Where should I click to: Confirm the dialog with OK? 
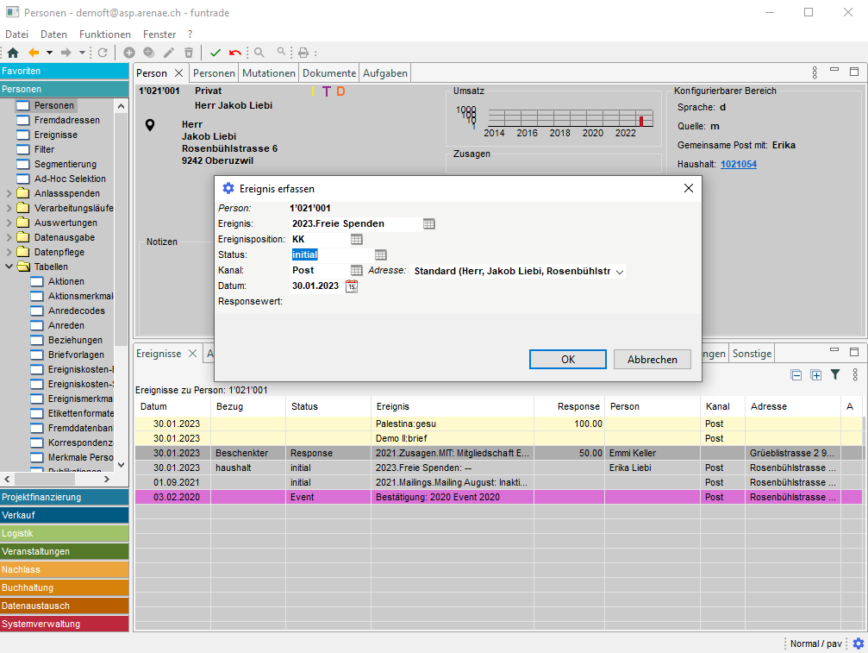click(567, 360)
